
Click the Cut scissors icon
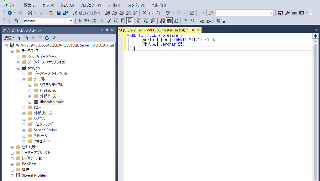144,13
